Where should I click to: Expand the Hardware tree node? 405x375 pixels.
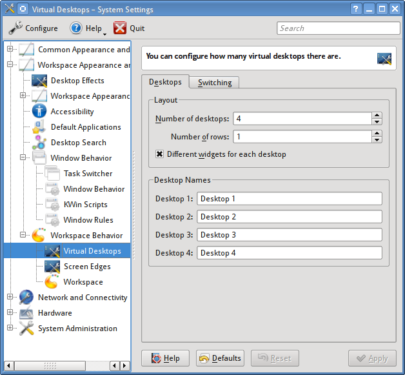10,312
